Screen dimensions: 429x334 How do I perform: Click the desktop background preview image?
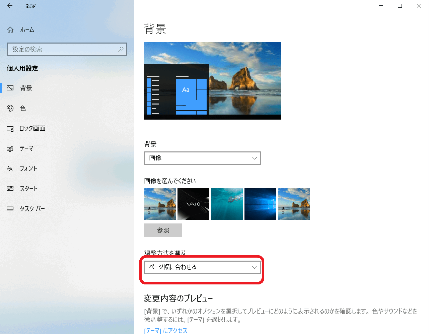pos(213,81)
